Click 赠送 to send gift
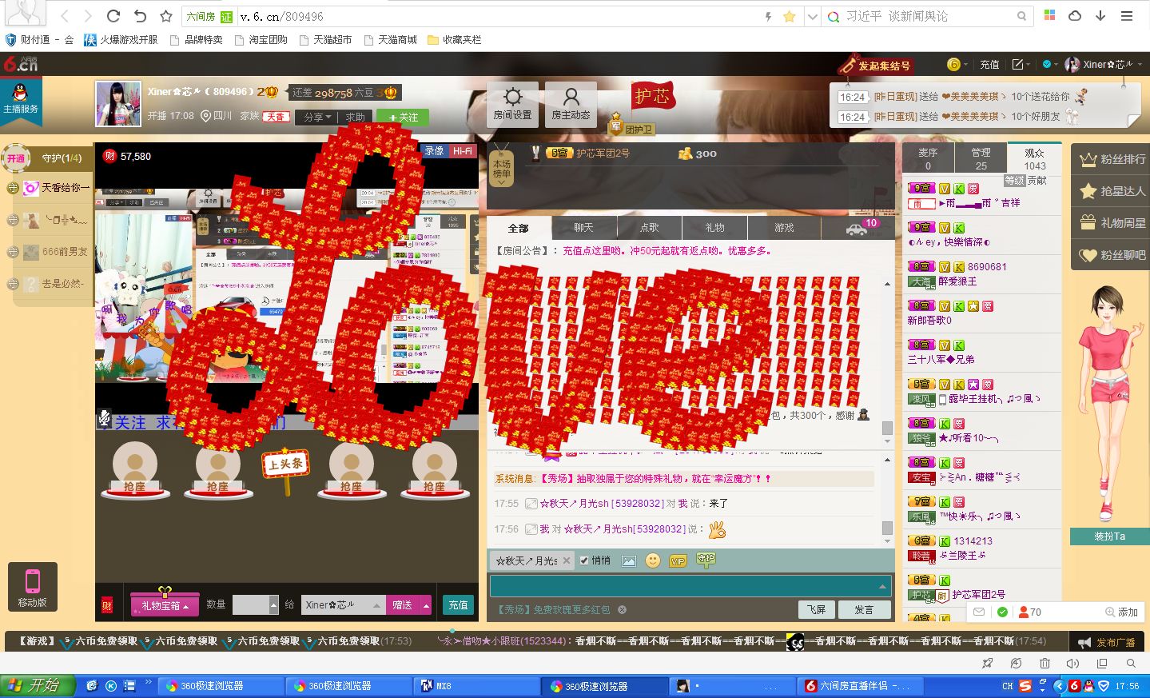Viewport: 1150px width, 698px height. point(403,605)
